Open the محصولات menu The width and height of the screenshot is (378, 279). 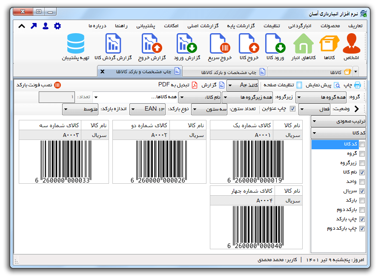[330, 26]
